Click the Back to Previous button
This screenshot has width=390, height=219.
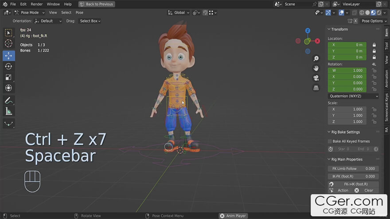97,4
